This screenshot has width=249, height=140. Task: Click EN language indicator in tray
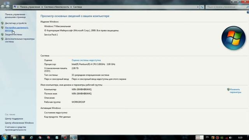pyautogui.click(x=207, y=137)
